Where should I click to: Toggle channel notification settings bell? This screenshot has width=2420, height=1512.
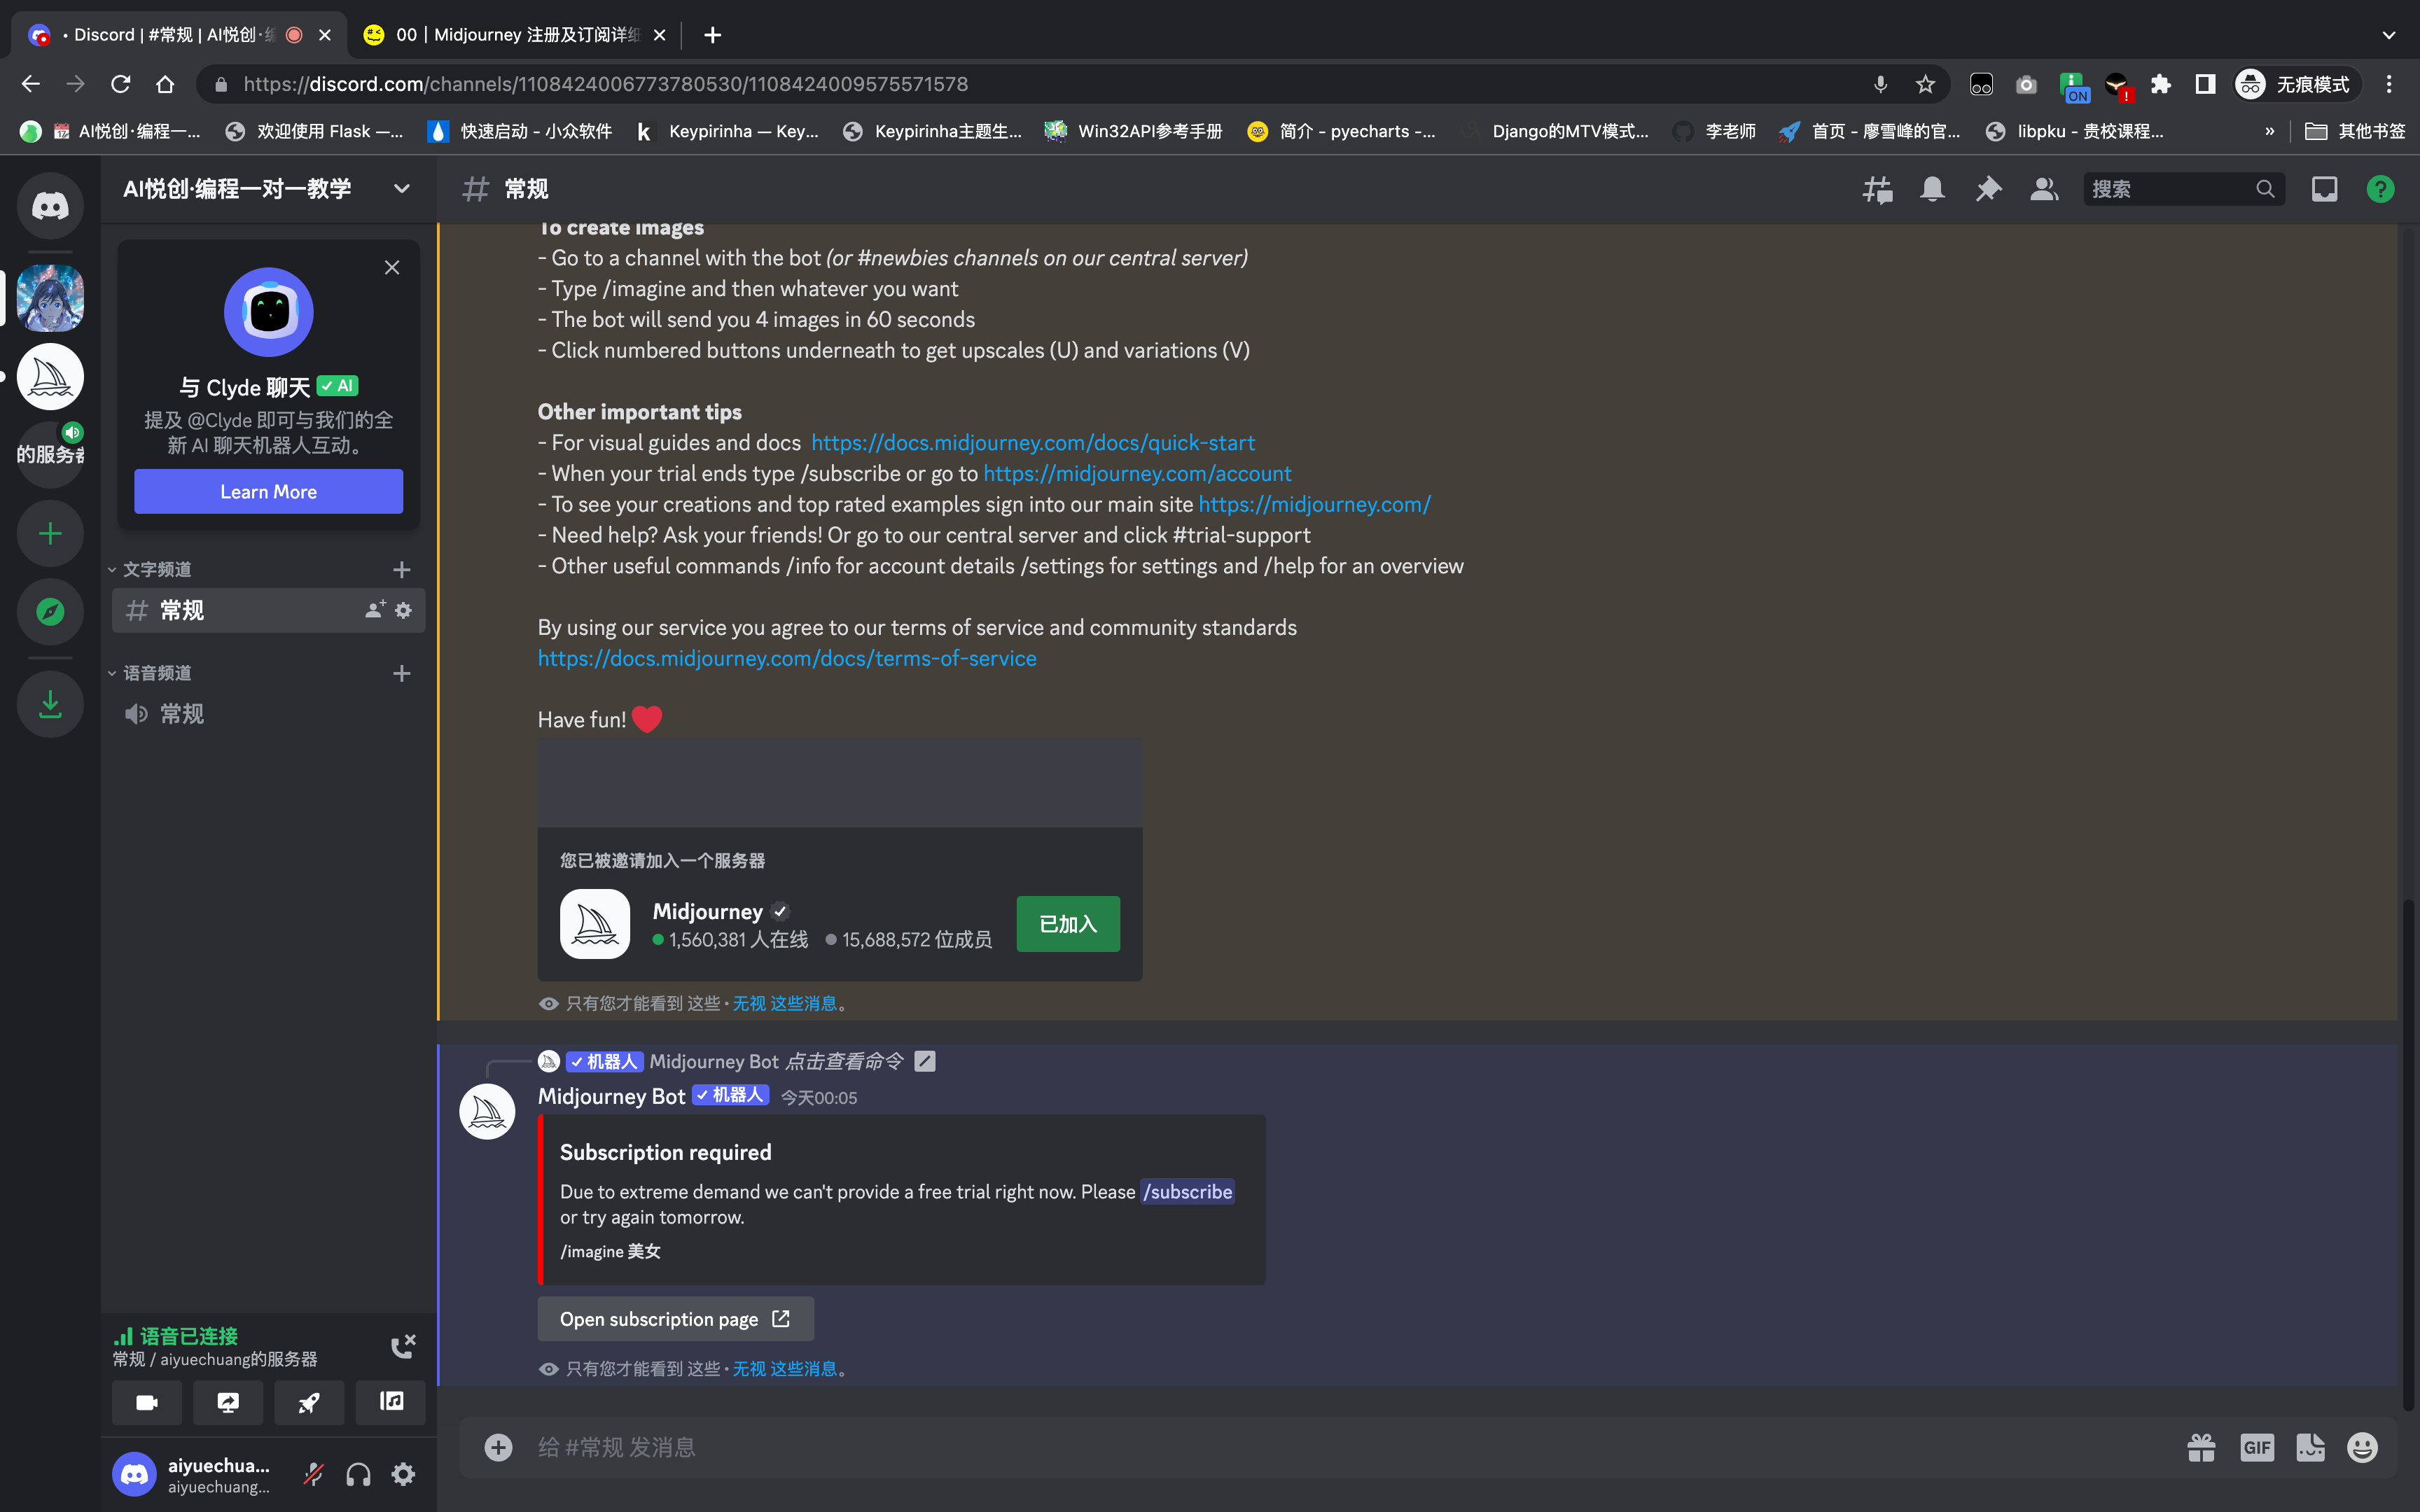(x=1932, y=189)
